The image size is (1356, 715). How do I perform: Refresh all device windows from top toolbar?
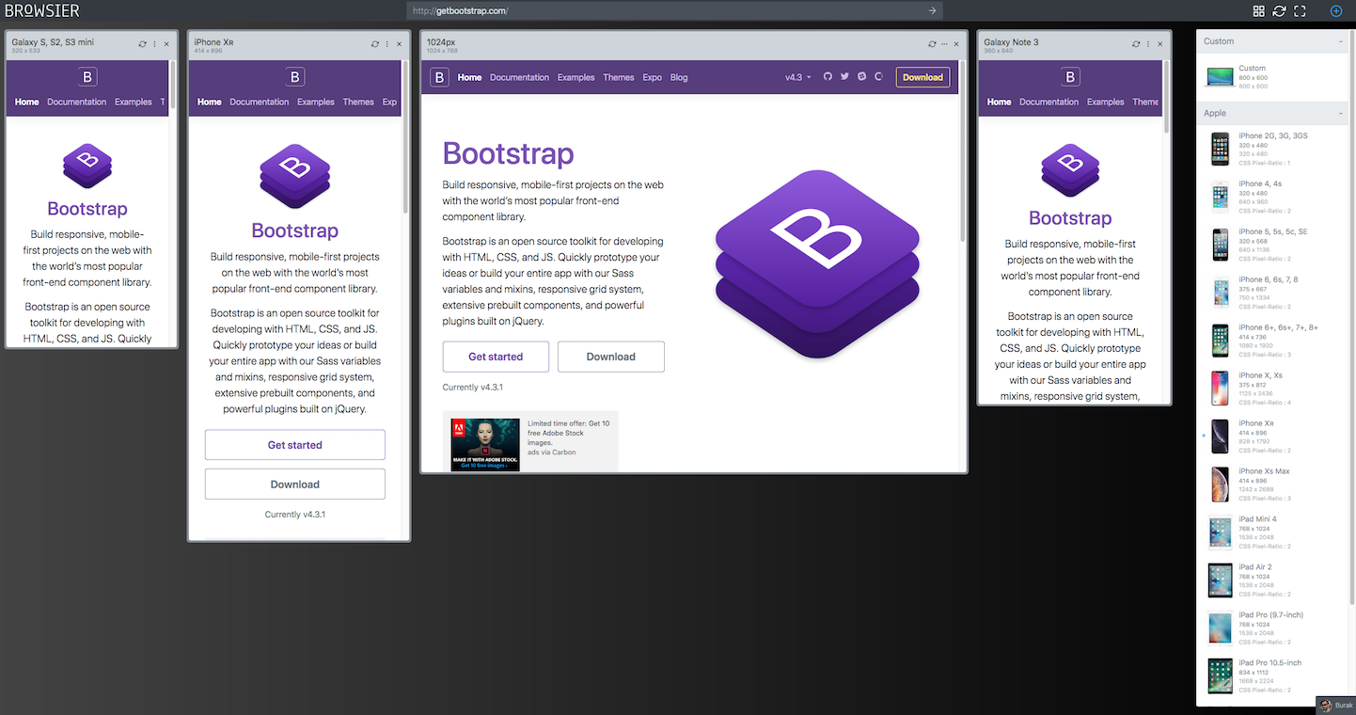coord(1279,11)
